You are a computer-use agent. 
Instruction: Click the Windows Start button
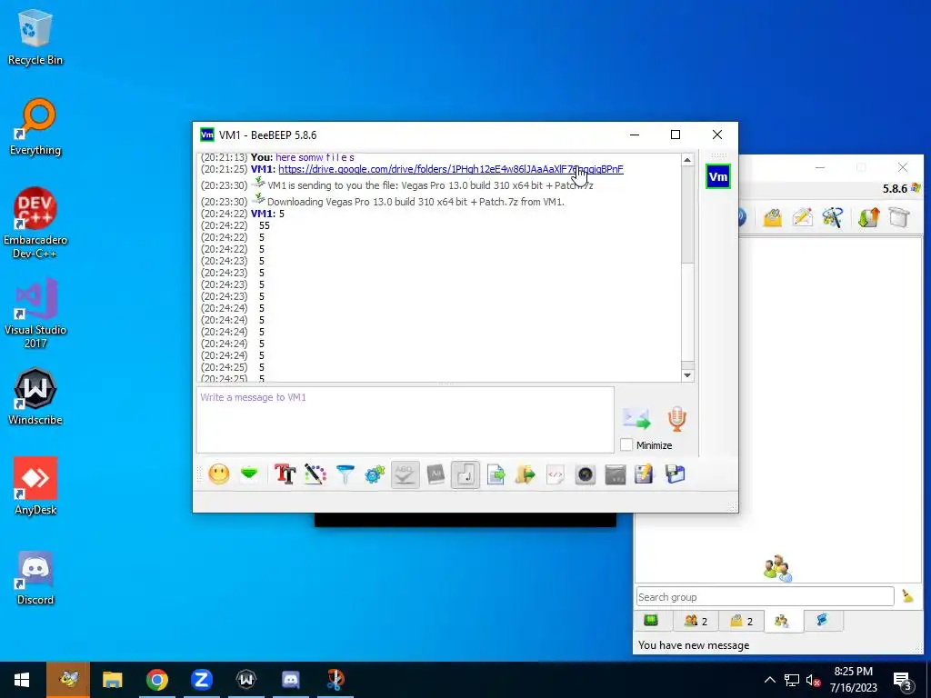[x=22, y=680]
